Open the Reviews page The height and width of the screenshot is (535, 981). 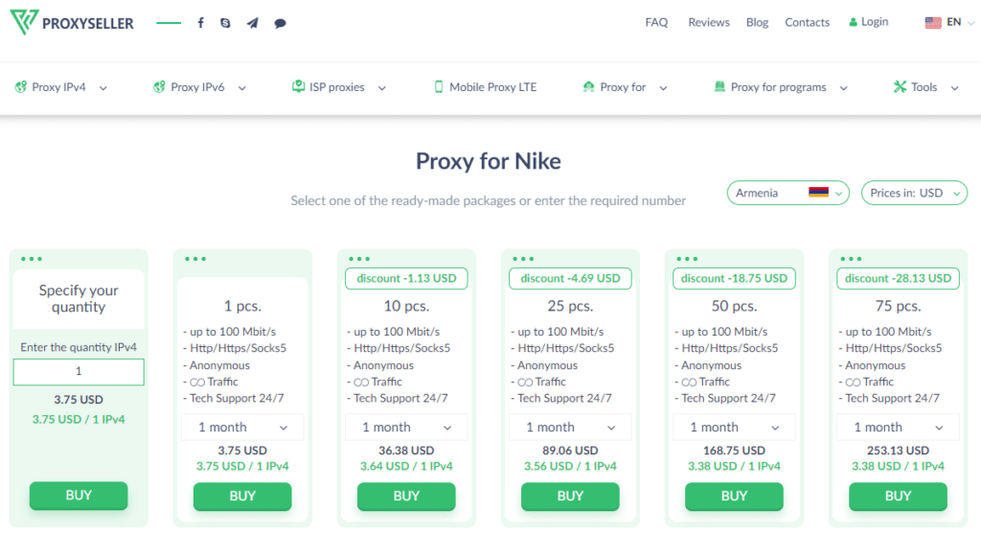(709, 23)
